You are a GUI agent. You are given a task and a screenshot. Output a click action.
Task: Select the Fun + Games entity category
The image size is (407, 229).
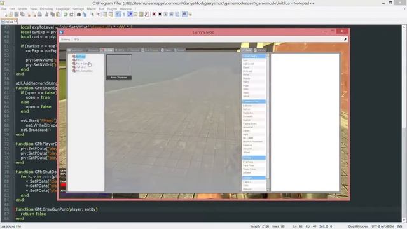pos(82,64)
